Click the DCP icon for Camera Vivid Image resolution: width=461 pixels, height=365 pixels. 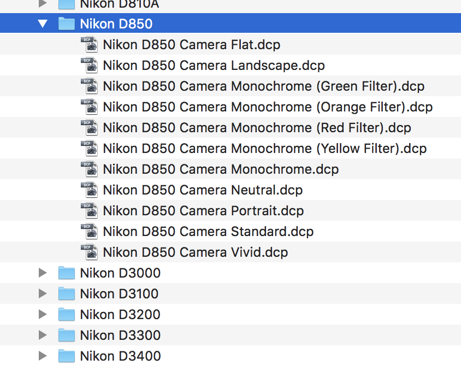90,252
